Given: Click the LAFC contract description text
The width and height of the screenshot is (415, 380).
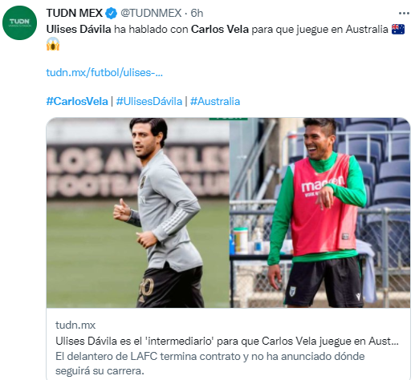Looking at the screenshot, I should pyautogui.click(x=210, y=364).
